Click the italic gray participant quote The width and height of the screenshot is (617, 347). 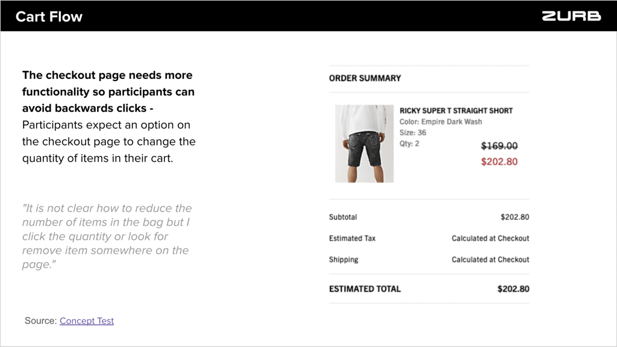click(x=107, y=236)
